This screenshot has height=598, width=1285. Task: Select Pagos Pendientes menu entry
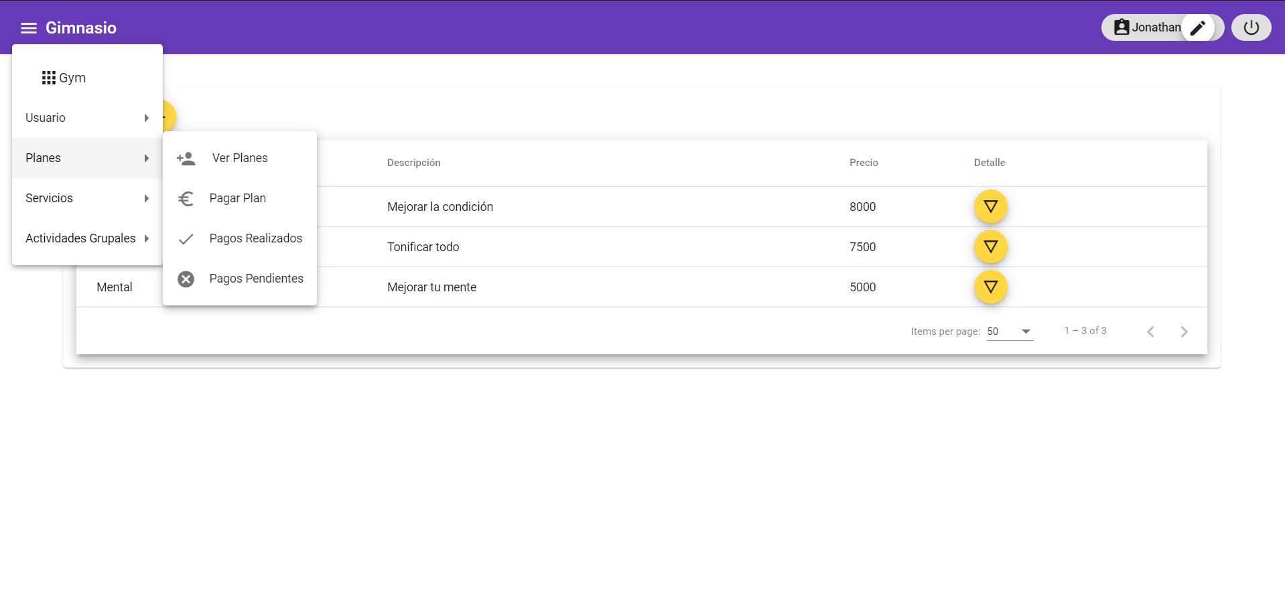pyautogui.click(x=239, y=279)
